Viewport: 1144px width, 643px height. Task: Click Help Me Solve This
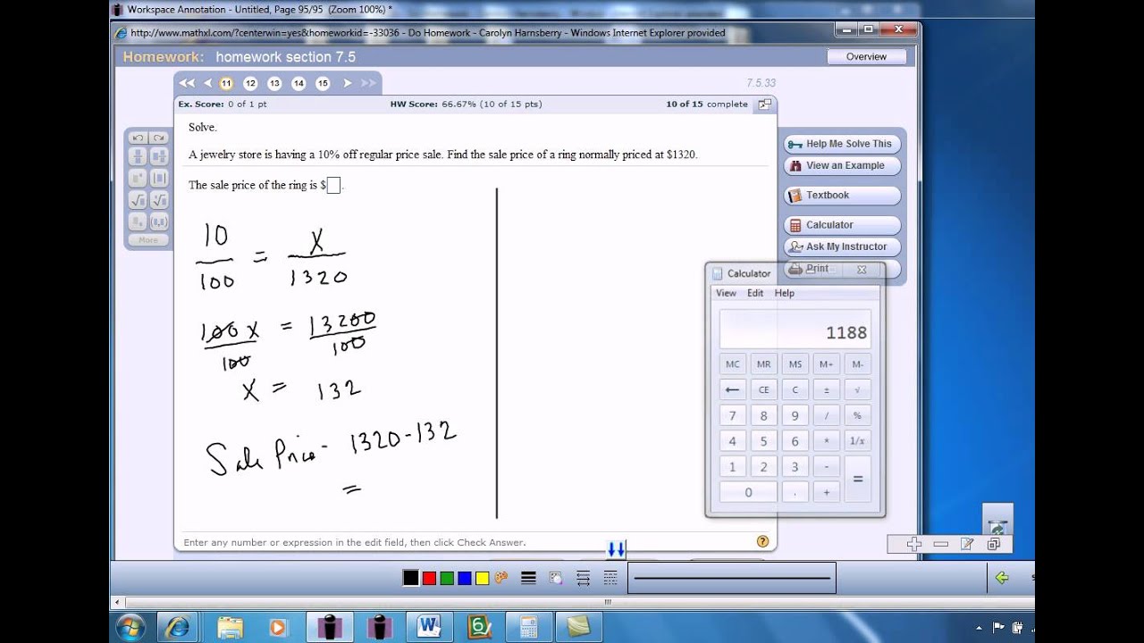point(842,144)
